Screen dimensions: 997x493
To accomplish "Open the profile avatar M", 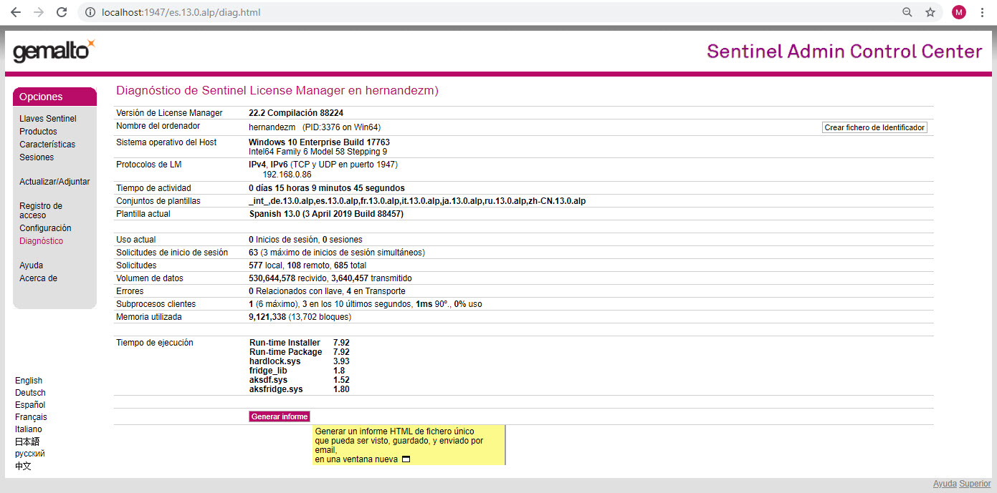I will tap(959, 12).
